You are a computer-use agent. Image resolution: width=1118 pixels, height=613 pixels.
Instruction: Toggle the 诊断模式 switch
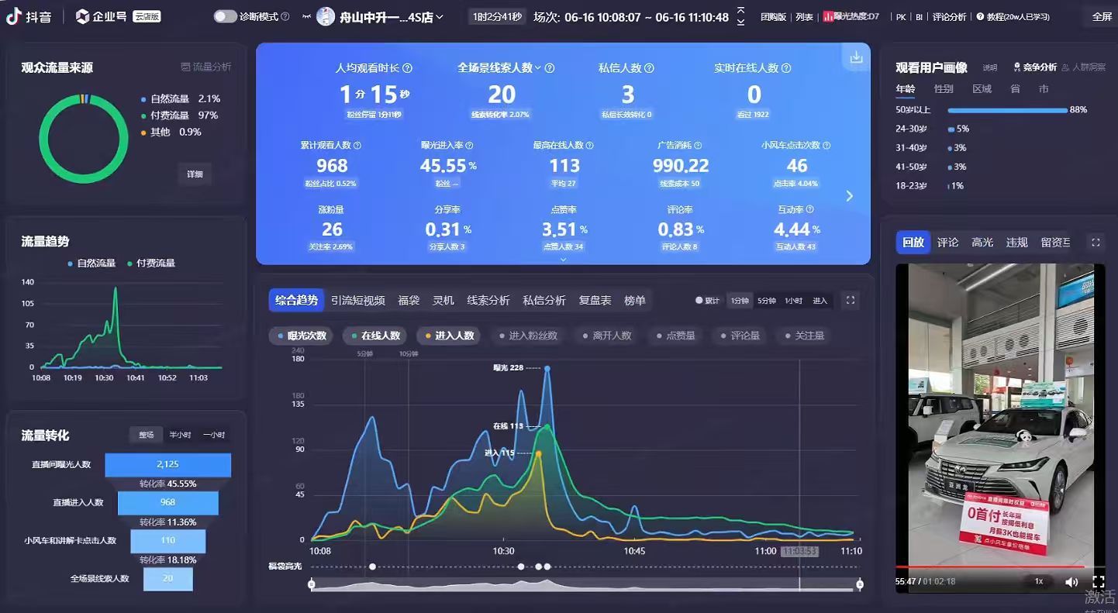coord(225,16)
